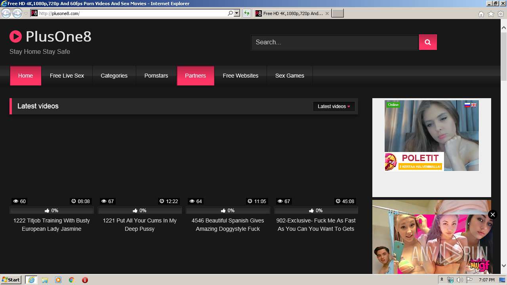Click the Action Center flag tray icon

point(468,280)
